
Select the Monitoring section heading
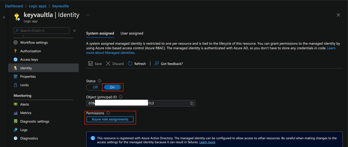(22, 96)
